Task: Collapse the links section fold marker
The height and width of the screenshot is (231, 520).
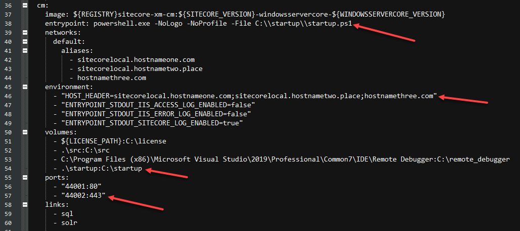Action: (x=25, y=204)
